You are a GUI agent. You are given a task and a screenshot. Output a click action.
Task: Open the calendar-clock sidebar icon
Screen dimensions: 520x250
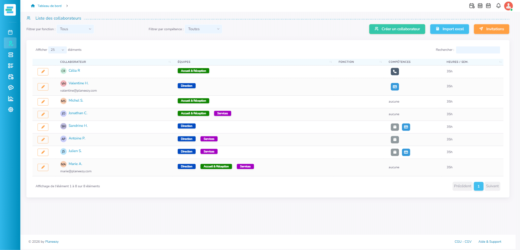click(x=10, y=77)
